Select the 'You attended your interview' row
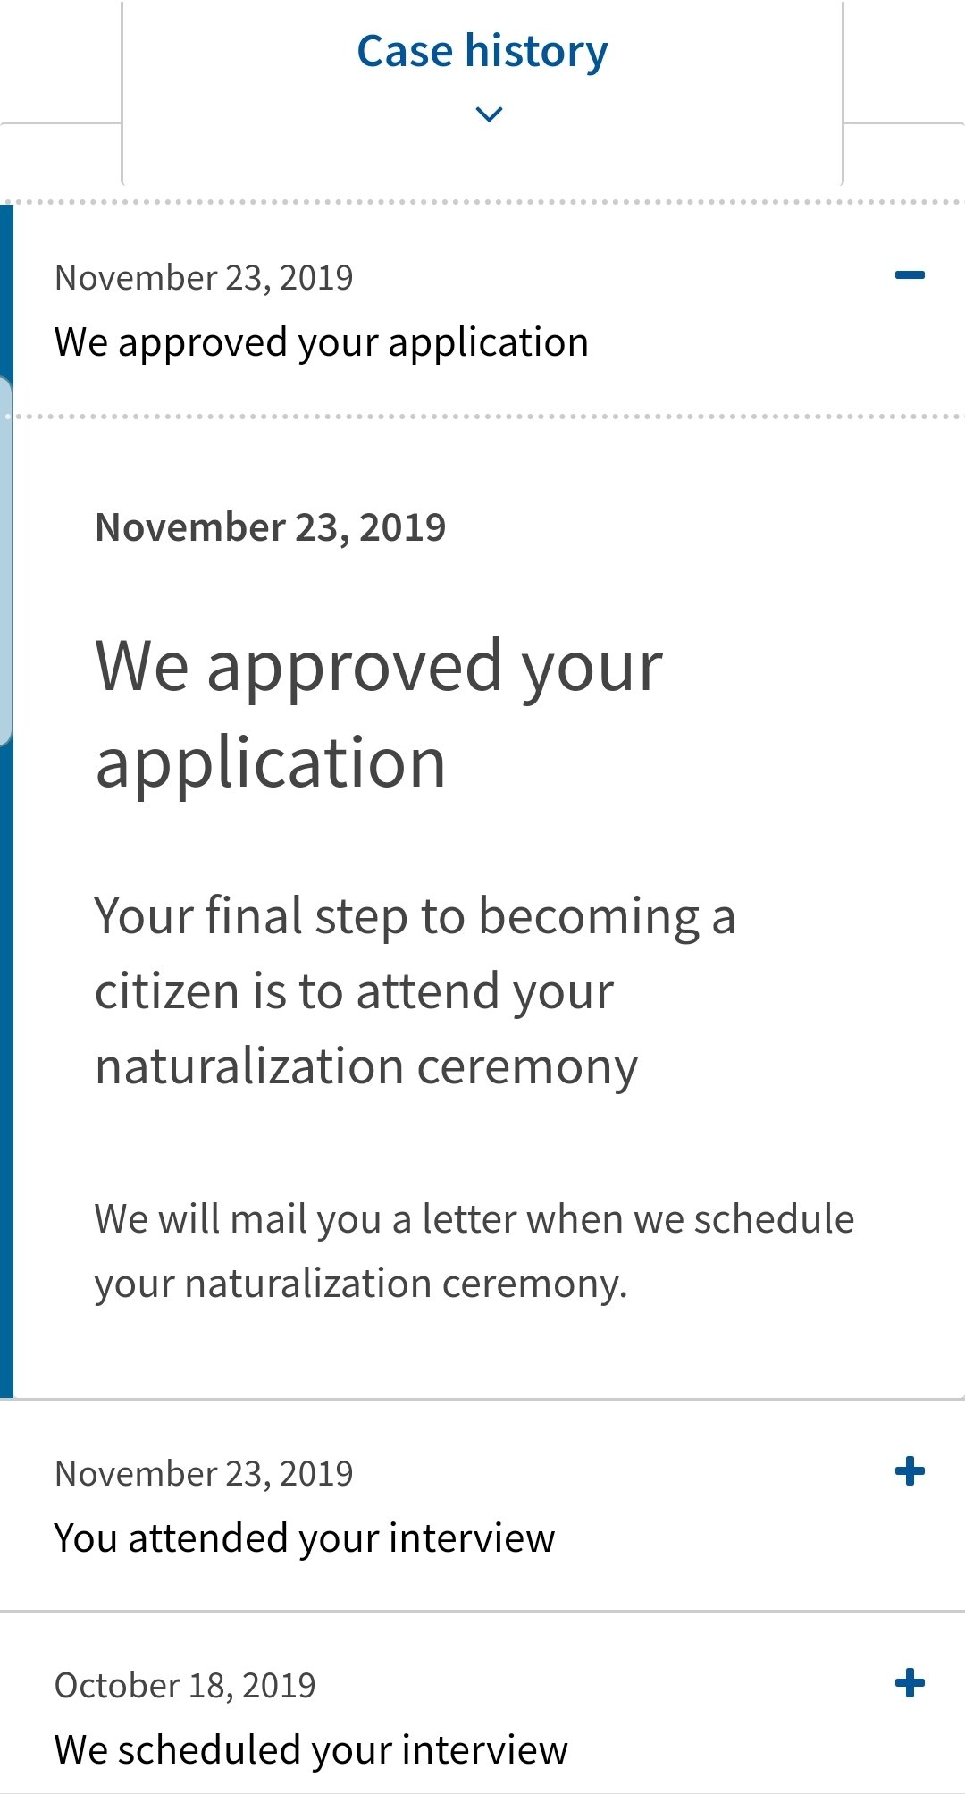 482,1506
